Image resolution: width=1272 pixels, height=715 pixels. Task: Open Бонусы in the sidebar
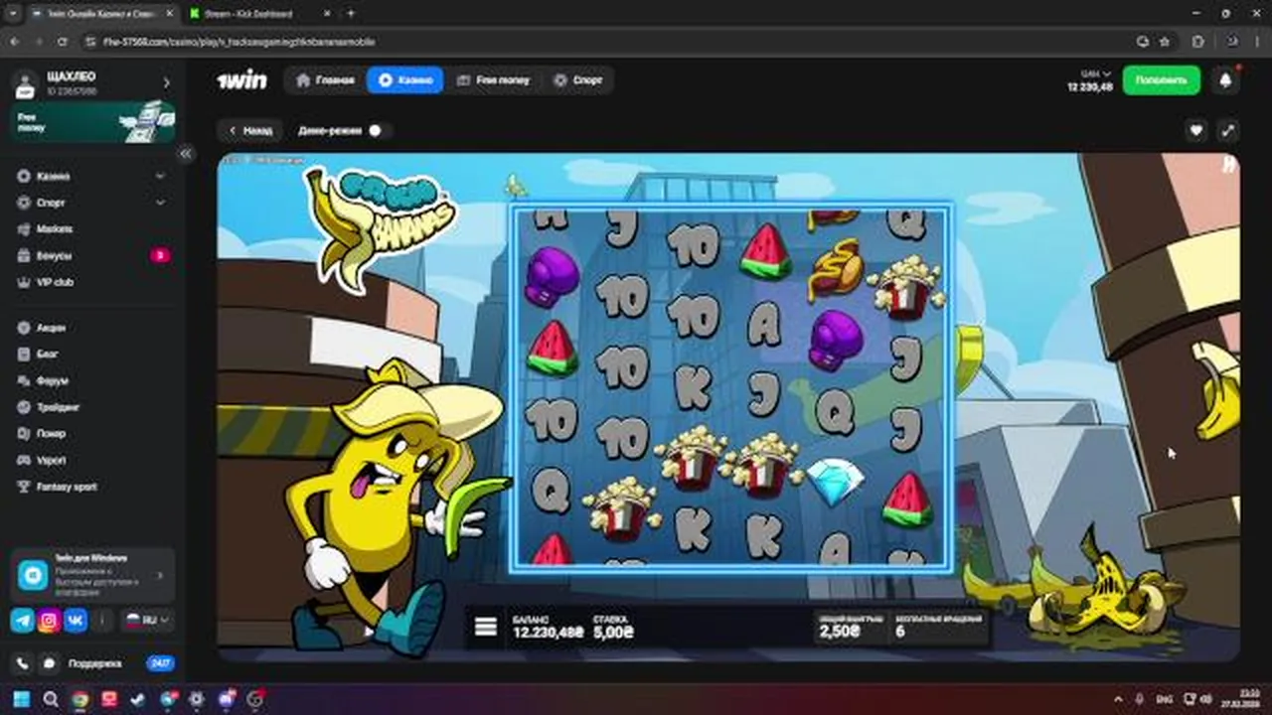(x=54, y=256)
